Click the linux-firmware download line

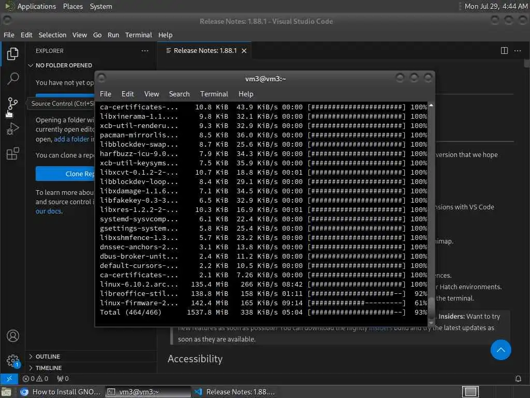[263, 303]
